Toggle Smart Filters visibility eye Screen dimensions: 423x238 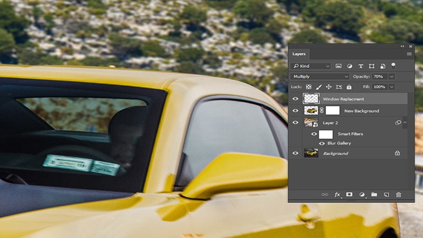coord(314,134)
